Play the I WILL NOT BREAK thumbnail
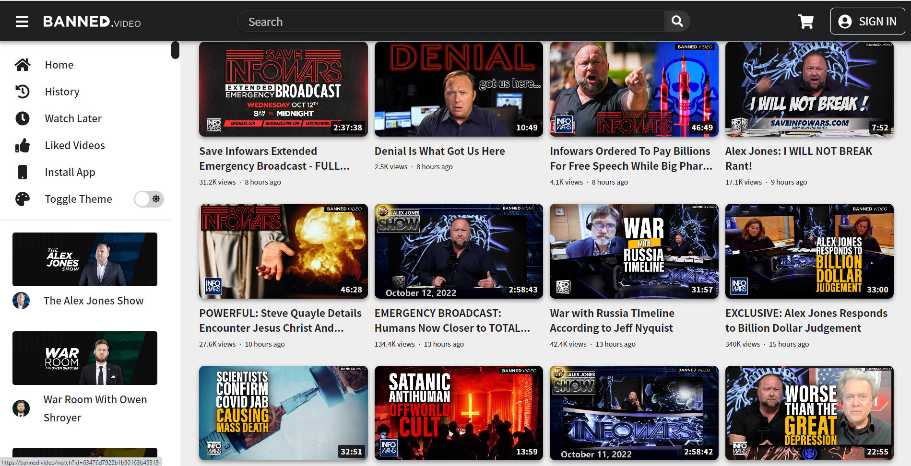 coord(809,89)
